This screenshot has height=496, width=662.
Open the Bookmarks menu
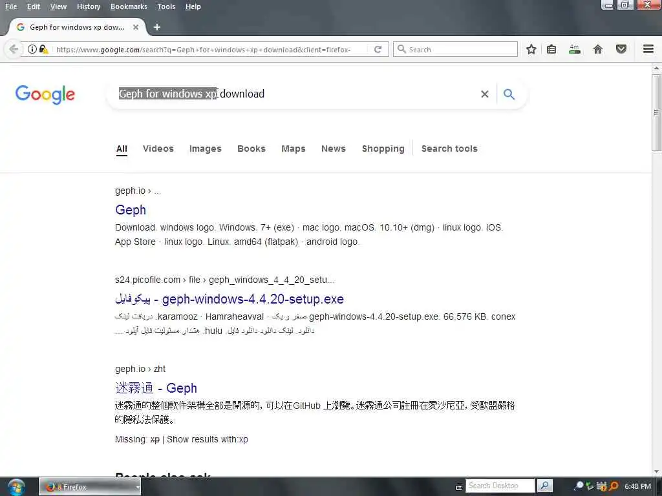point(129,6)
